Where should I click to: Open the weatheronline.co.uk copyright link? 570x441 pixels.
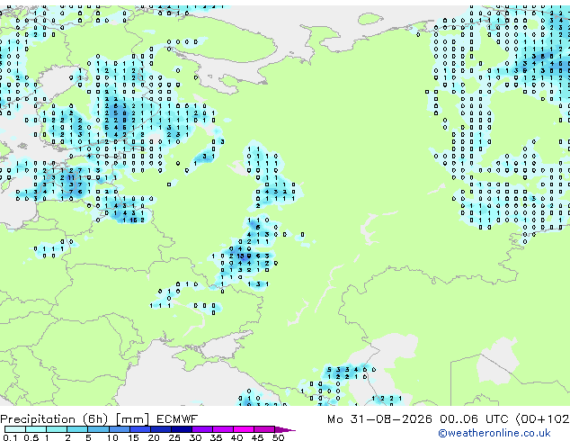[x=494, y=433]
